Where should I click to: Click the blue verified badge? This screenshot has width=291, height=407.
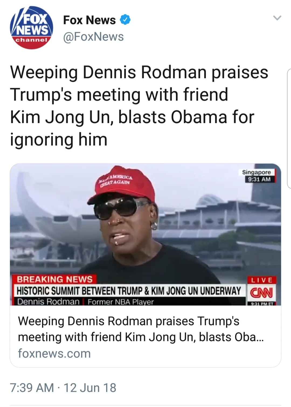(125, 20)
